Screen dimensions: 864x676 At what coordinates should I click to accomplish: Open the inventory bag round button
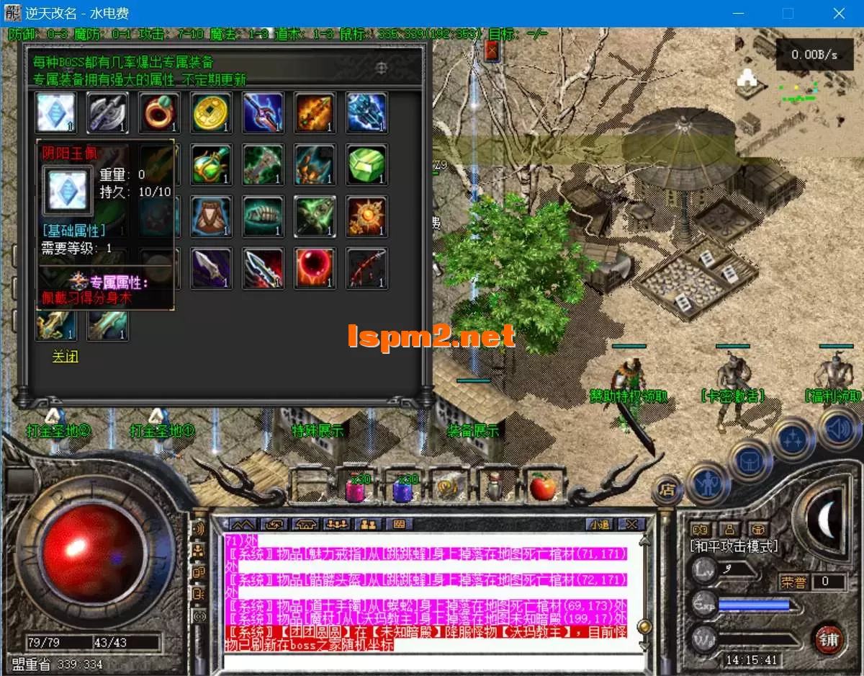(x=750, y=459)
